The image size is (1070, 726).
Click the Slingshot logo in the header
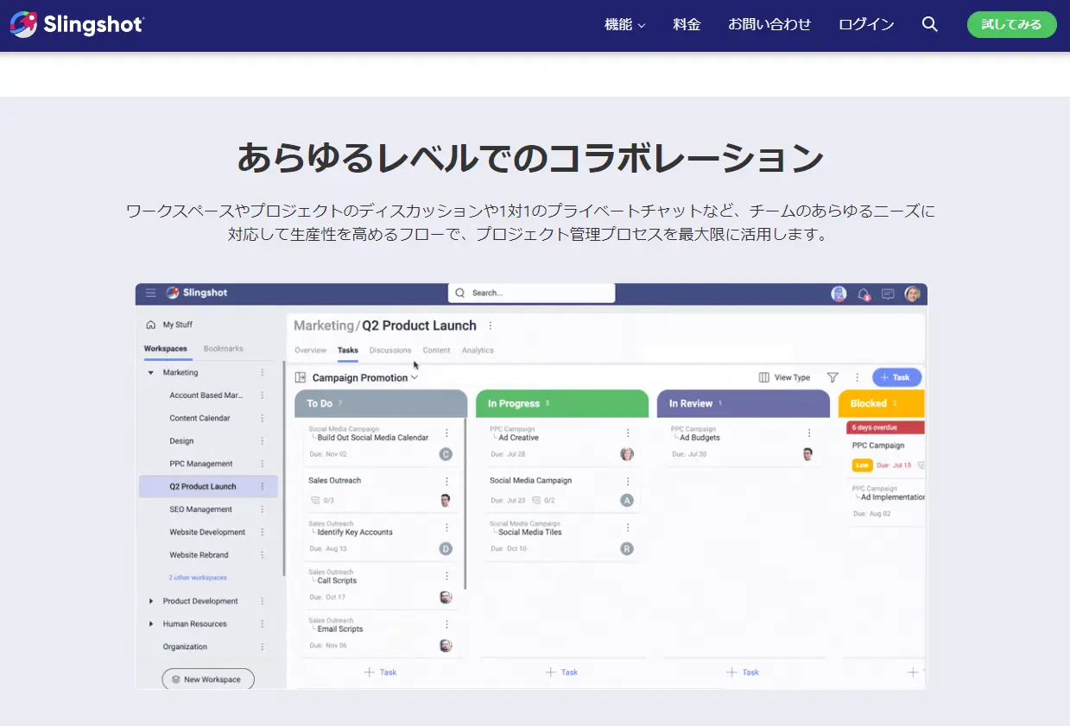point(77,24)
